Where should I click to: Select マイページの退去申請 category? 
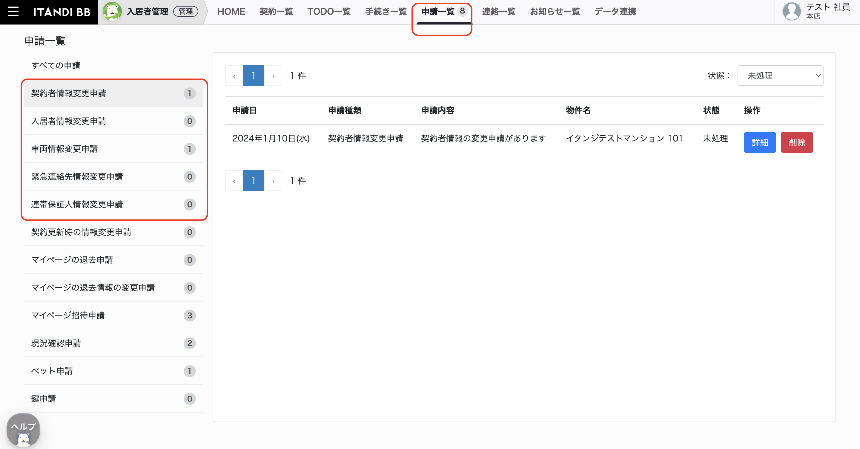click(x=113, y=259)
